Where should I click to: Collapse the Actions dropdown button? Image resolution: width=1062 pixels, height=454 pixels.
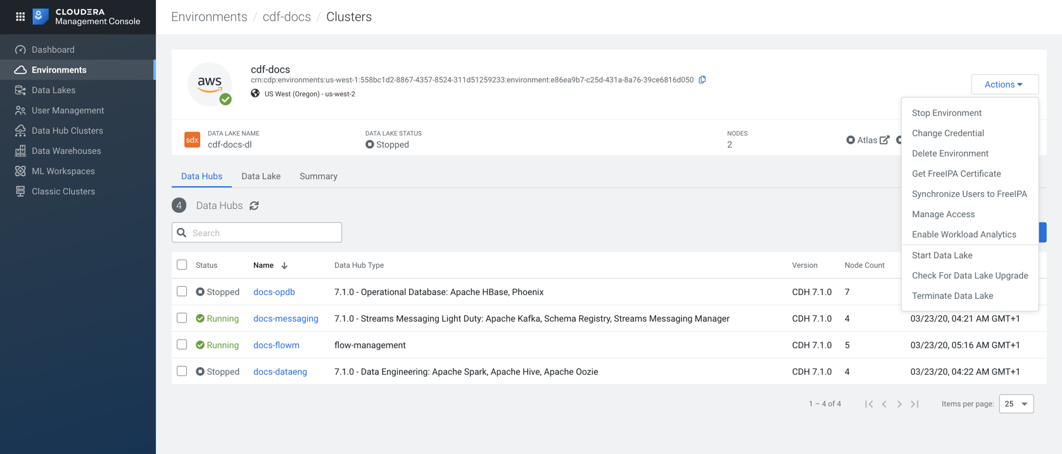pos(1004,84)
